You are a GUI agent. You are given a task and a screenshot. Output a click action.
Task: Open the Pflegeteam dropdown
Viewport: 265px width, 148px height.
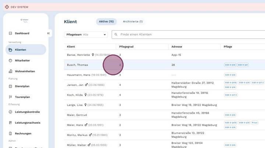coord(86,35)
